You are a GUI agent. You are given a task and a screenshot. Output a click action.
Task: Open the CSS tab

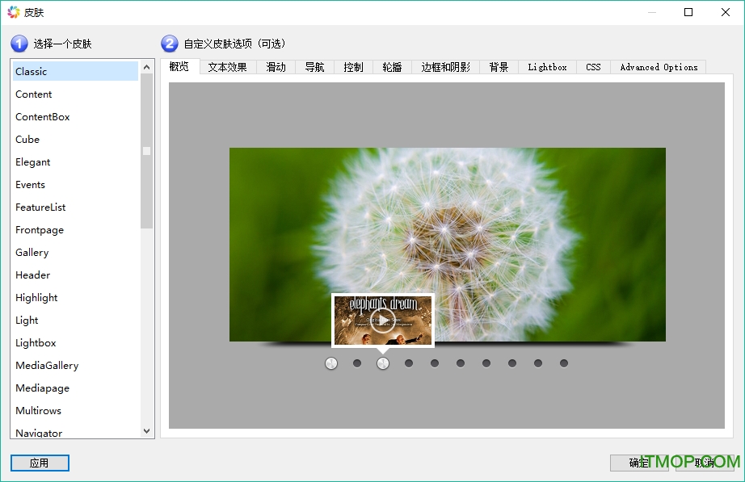[x=593, y=67]
